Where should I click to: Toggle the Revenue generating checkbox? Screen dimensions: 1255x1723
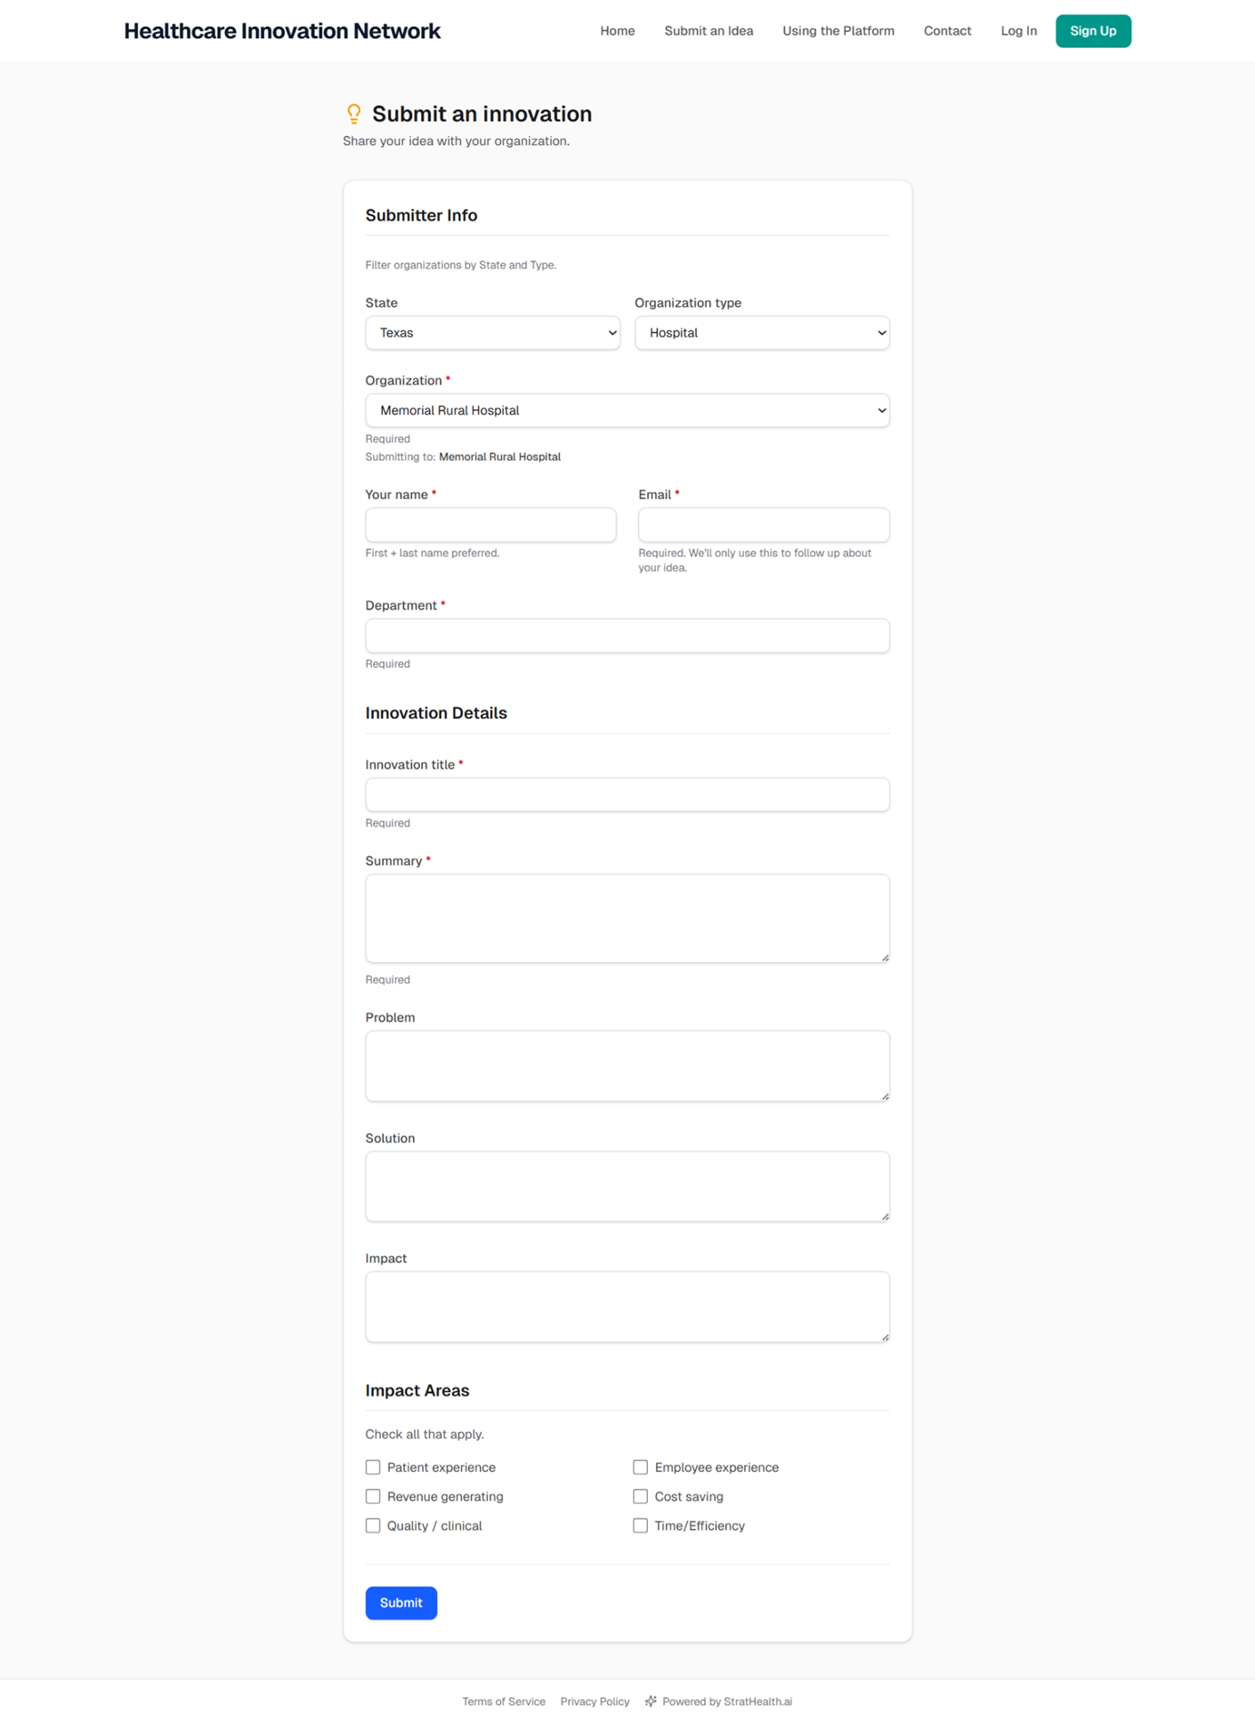point(373,1496)
